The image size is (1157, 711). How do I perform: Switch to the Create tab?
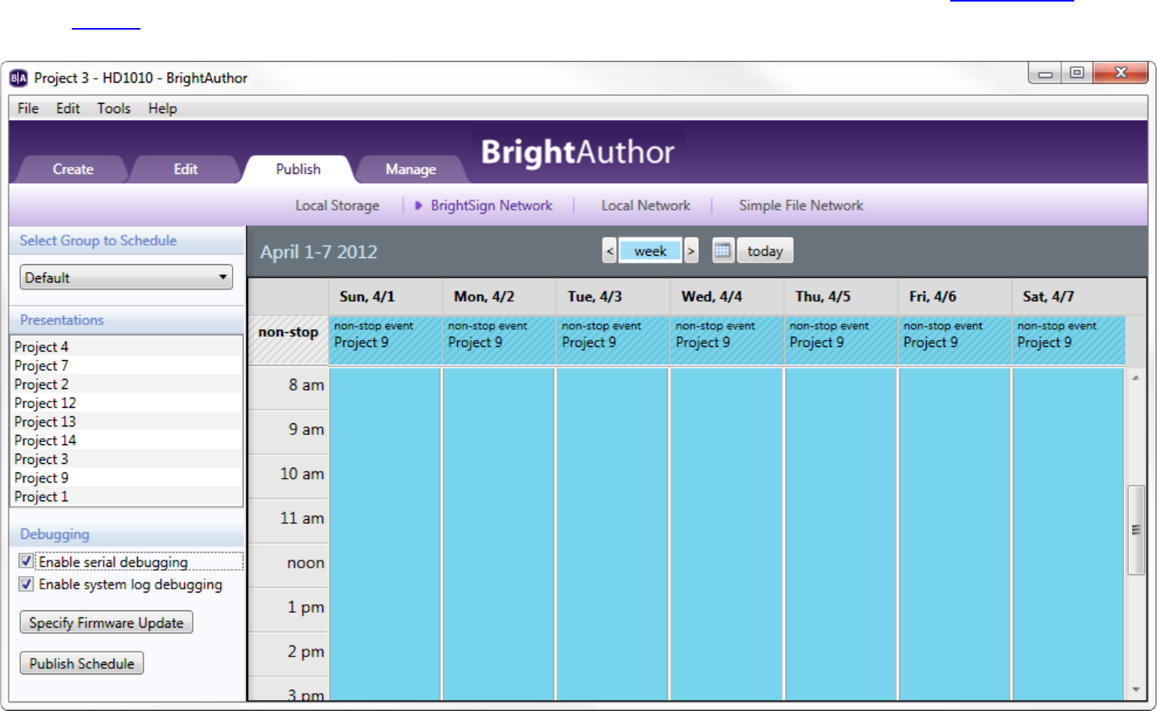pyautogui.click(x=73, y=169)
